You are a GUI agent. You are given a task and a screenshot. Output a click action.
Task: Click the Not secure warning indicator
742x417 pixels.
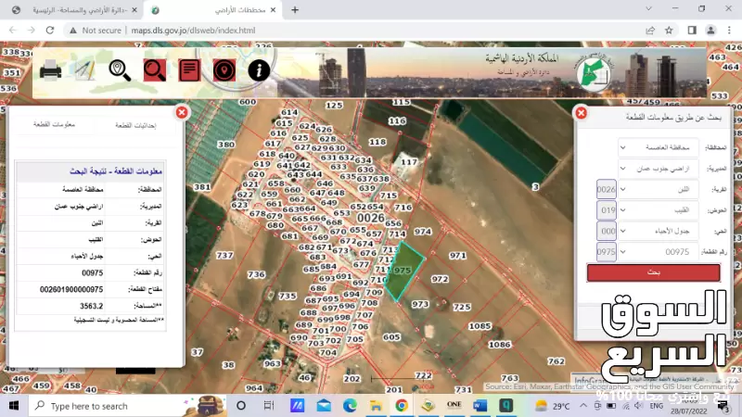96,31
